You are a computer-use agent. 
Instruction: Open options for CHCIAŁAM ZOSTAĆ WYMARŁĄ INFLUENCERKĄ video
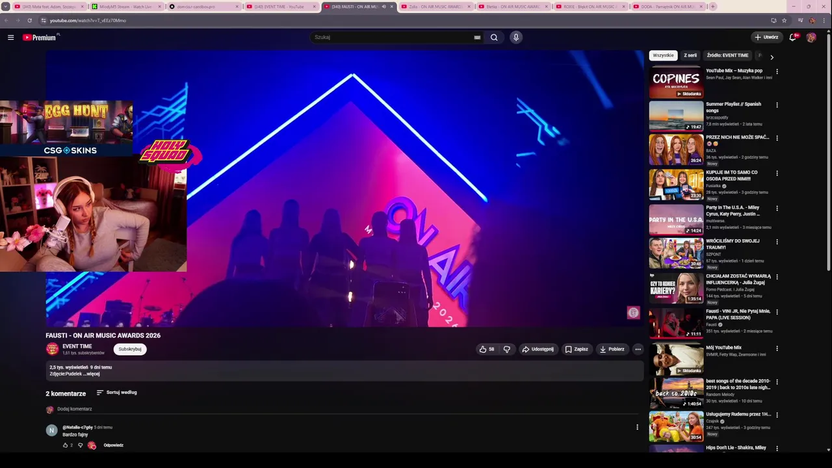pos(777,277)
